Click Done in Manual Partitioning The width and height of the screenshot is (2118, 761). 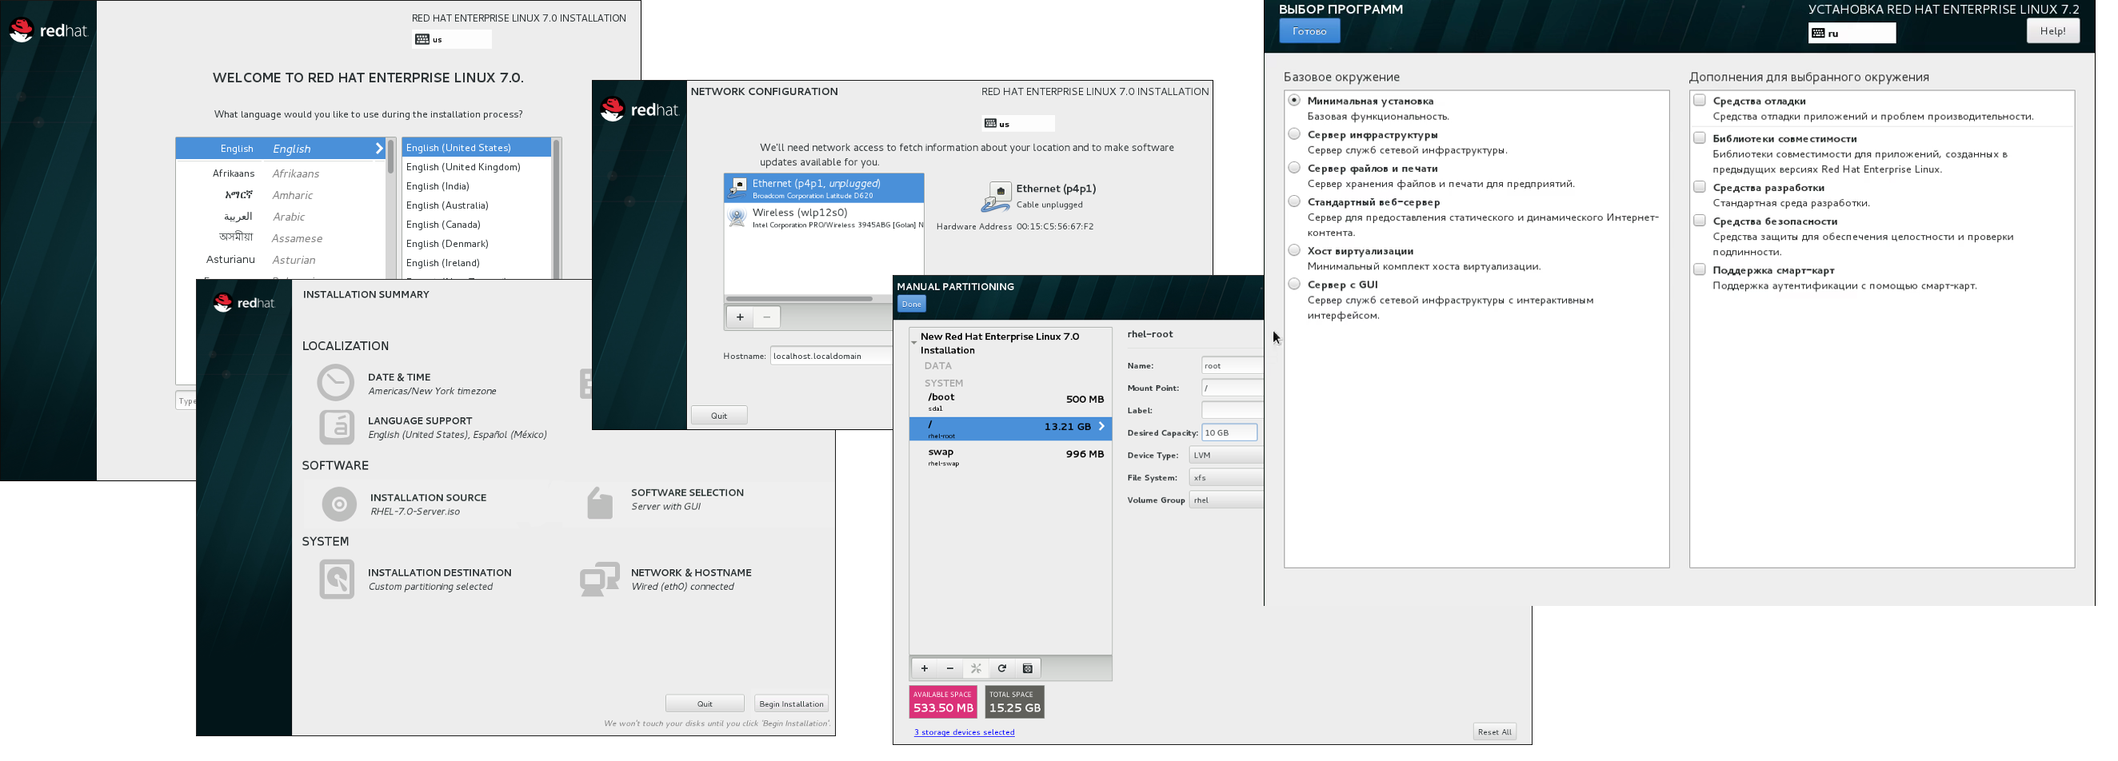(x=911, y=304)
